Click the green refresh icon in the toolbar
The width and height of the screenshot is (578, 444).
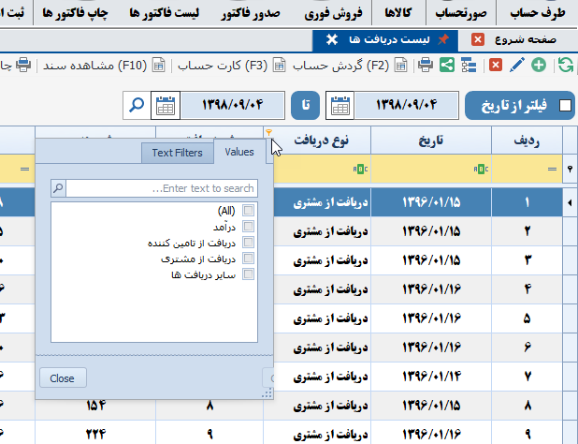565,65
